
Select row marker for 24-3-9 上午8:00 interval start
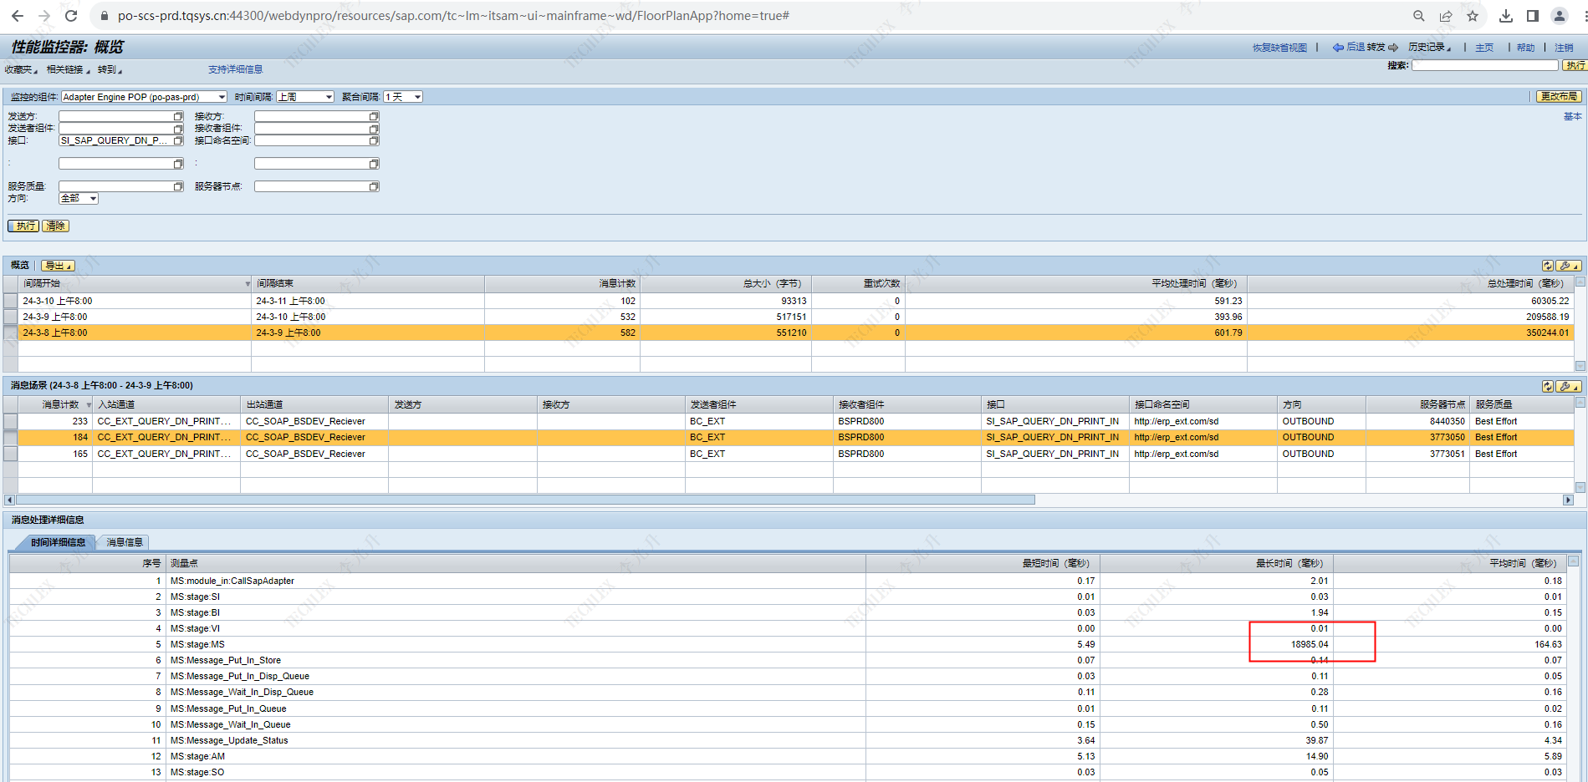[10, 317]
